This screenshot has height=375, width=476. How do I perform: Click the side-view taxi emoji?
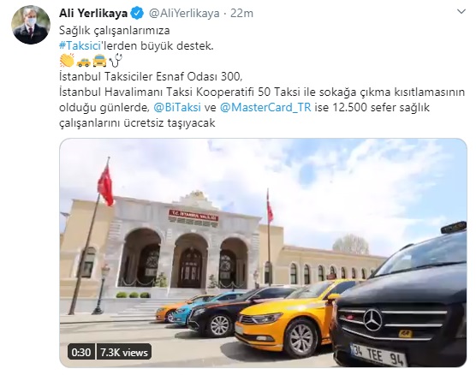(83, 62)
